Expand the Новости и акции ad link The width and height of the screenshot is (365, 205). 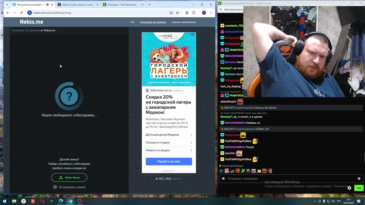coord(169,150)
